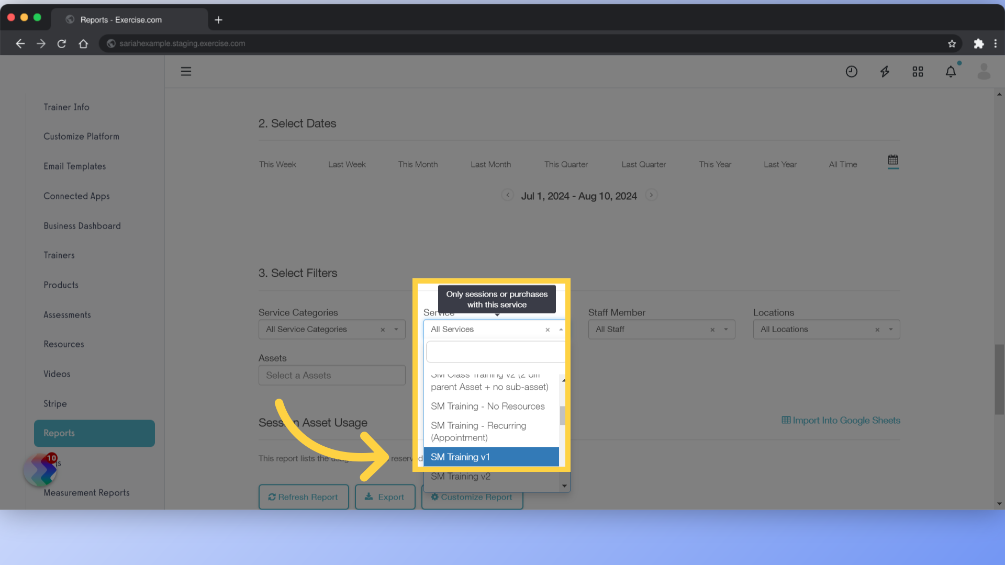This screenshot has height=565, width=1005.
Task: Click the lightning bolt quick actions icon
Action: tap(885, 72)
